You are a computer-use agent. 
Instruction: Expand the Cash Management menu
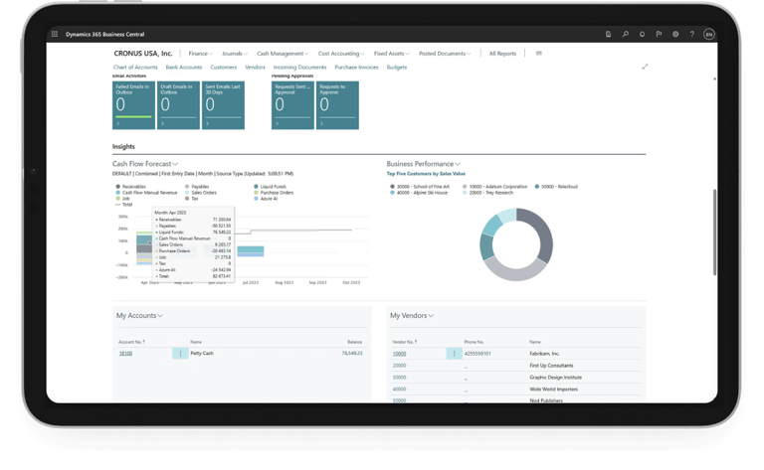click(x=283, y=54)
